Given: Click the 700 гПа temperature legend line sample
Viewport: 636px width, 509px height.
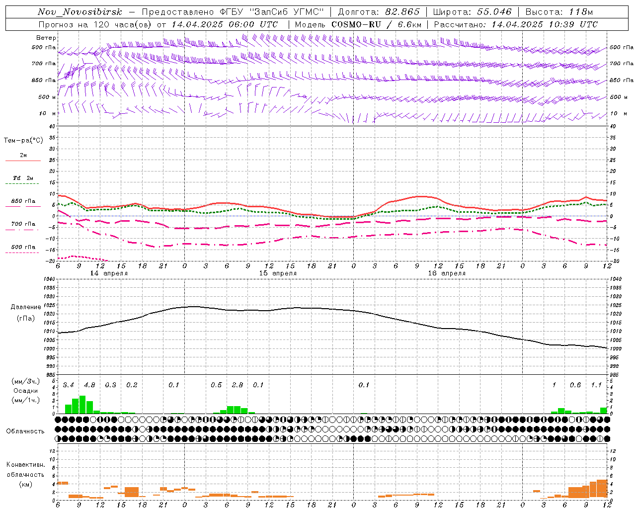Looking at the screenshot, I should coord(22,229).
